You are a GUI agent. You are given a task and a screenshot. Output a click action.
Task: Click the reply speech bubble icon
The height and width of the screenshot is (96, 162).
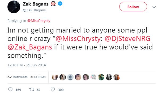point(10,89)
